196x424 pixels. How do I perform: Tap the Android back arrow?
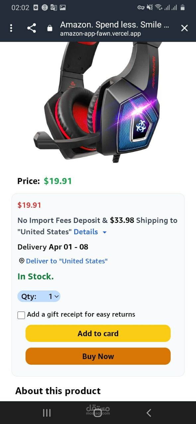tap(149, 413)
